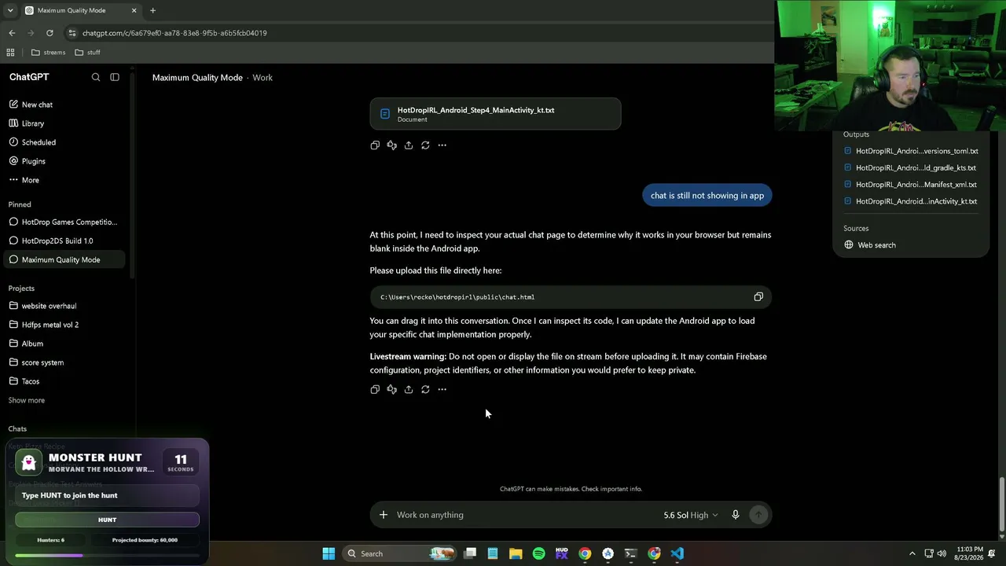Viewport: 1006px width, 566px height.
Task: Open output file HotDropIRL_Androi...versions_toml.txt
Action: (x=911, y=151)
